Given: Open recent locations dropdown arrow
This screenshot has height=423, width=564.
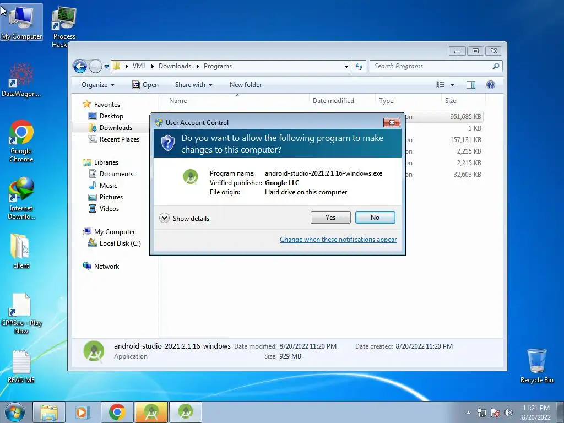Looking at the screenshot, I should [x=106, y=66].
